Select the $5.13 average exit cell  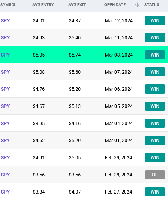coord(75,106)
